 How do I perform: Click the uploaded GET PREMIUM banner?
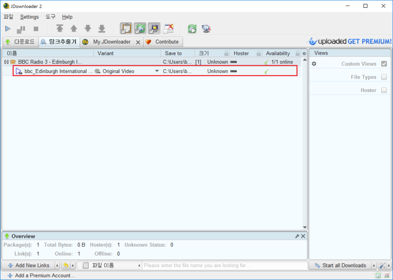point(350,41)
